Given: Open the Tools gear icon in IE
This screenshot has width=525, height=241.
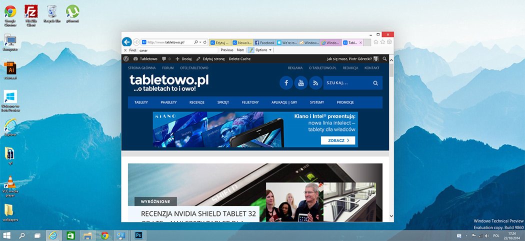Looking at the screenshot, I should point(389,42).
